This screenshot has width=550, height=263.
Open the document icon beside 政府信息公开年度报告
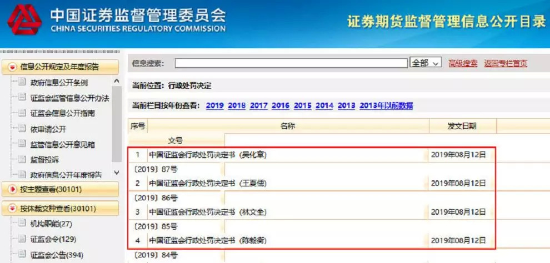pyautogui.click(x=22, y=174)
